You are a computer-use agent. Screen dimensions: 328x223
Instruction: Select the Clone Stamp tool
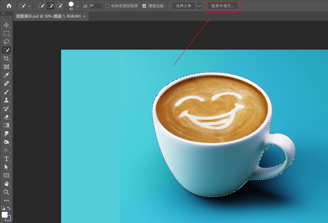(6, 100)
